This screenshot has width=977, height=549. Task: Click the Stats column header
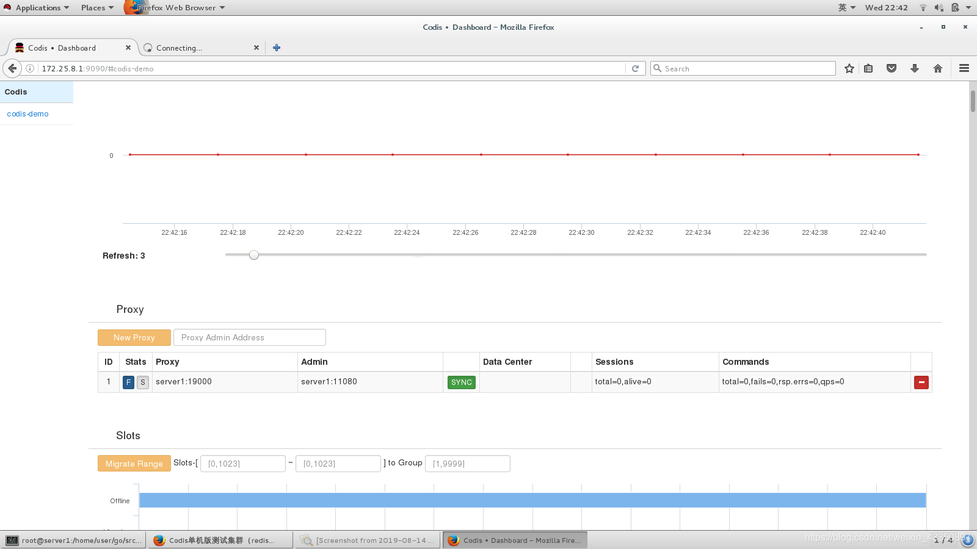point(136,362)
